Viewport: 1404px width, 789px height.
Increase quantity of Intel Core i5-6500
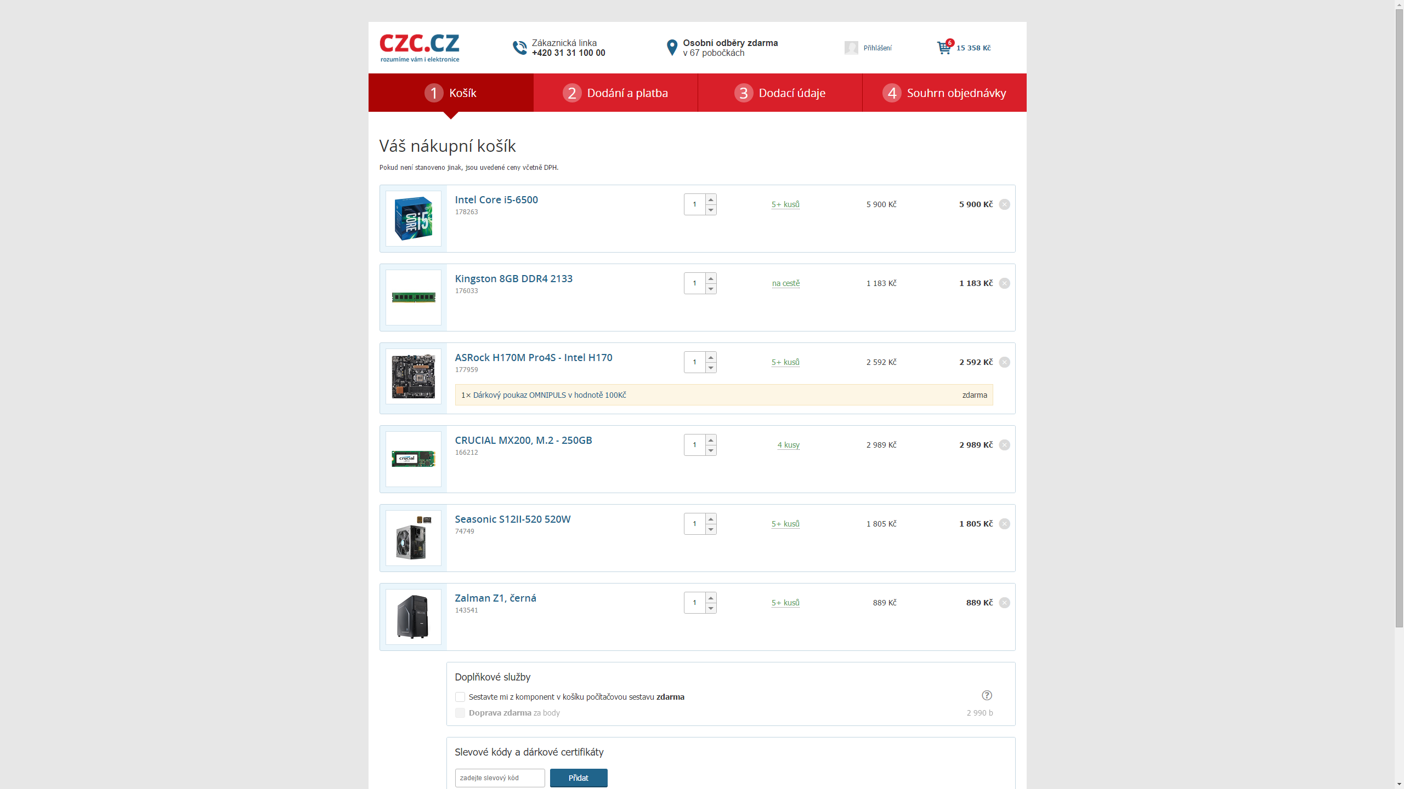point(711,199)
